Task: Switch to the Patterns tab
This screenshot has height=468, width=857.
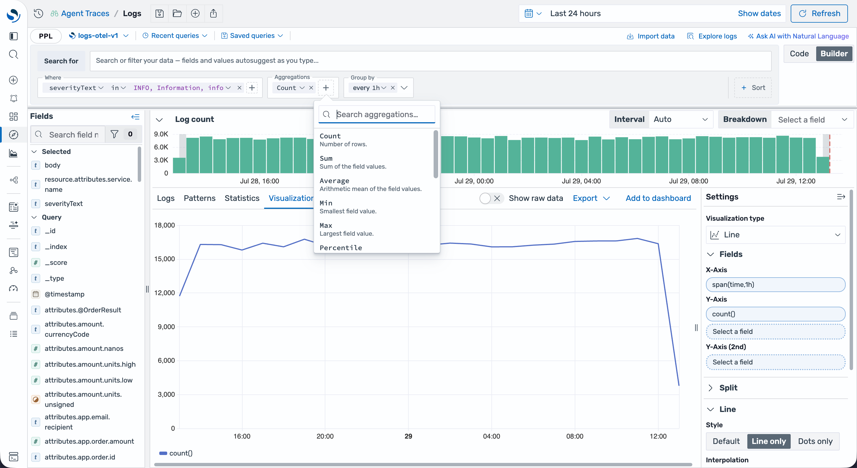Action: click(x=200, y=198)
